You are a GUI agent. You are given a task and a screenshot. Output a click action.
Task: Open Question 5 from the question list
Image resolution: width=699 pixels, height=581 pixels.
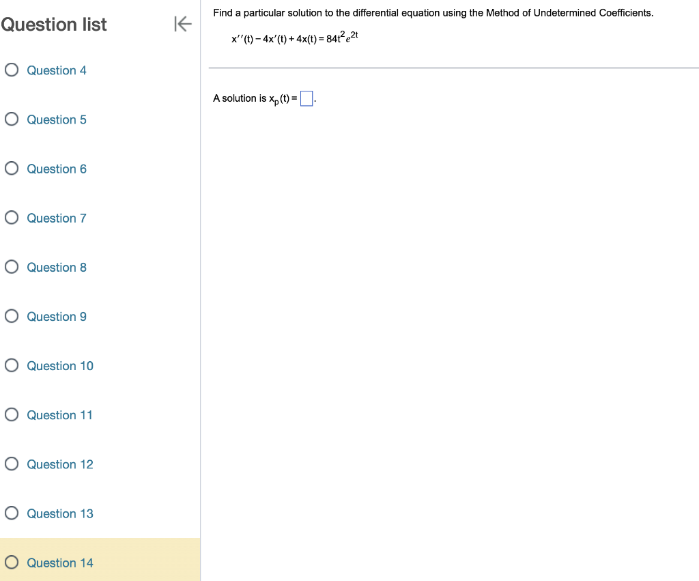pyautogui.click(x=57, y=119)
